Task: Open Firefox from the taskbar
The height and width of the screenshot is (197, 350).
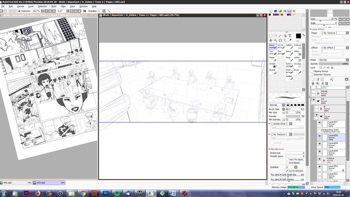Action: tap(37, 193)
